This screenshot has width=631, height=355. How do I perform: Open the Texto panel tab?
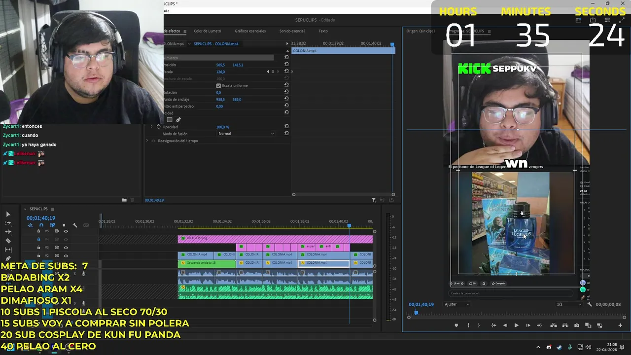pyautogui.click(x=323, y=31)
